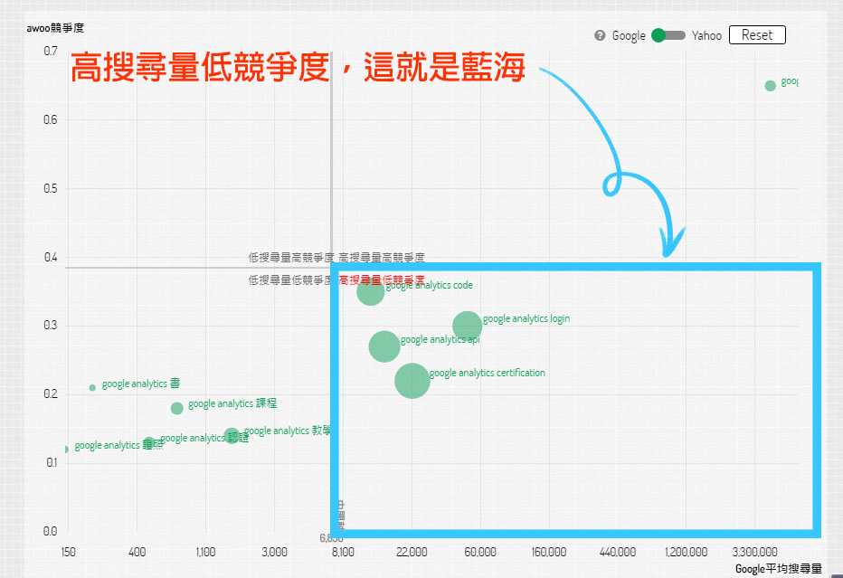Image resolution: width=843 pixels, height=578 pixels.
Task: Click the 'google analytics 課程' label text
Action: pos(232,403)
